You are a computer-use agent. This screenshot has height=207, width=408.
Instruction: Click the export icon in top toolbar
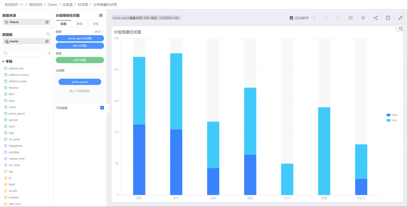pyautogui.click(x=350, y=18)
